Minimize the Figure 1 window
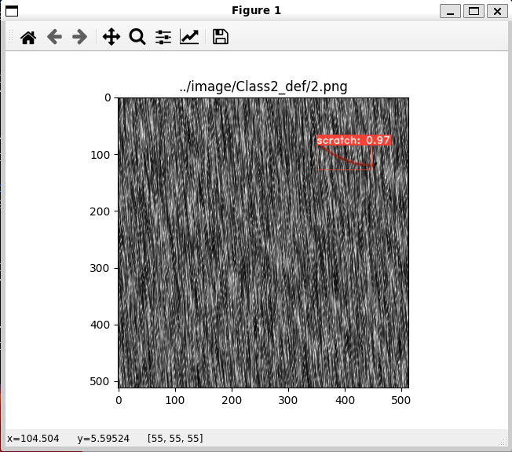This screenshot has width=512, height=452. pyautogui.click(x=450, y=11)
